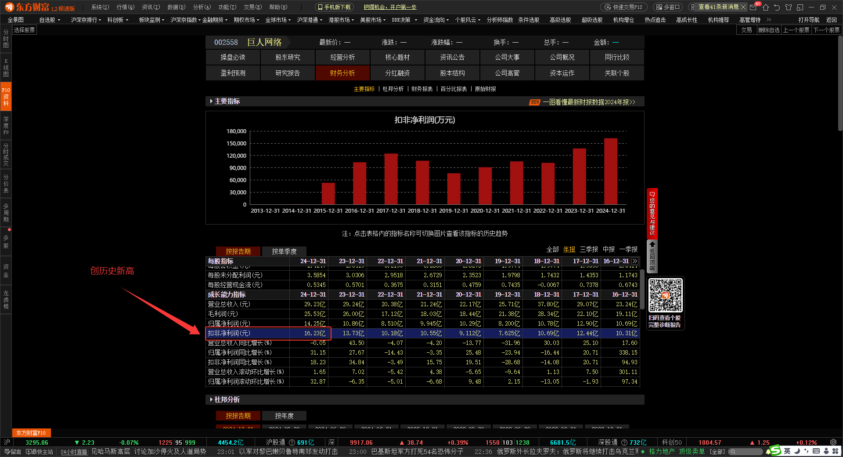
Task: Dismiss the 41 new messages notification
Action: pyautogui.click(x=743, y=7)
